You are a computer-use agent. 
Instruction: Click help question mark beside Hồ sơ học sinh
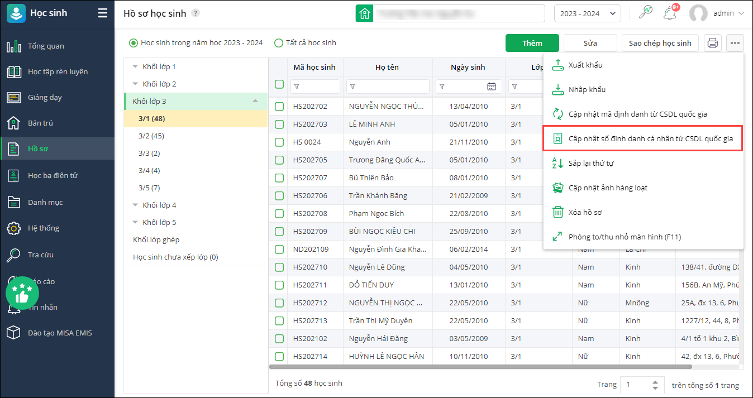[195, 13]
